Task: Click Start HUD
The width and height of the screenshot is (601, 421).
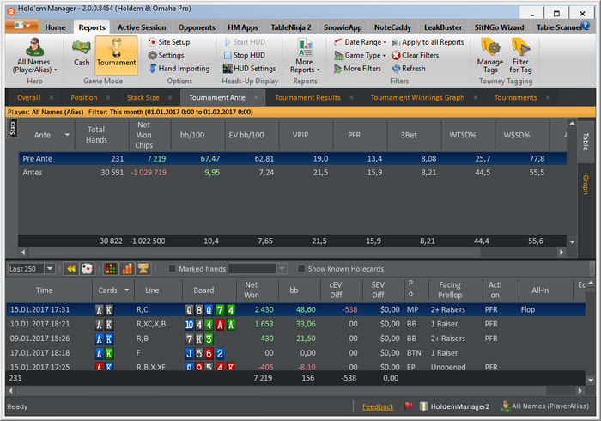Action: (x=244, y=42)
